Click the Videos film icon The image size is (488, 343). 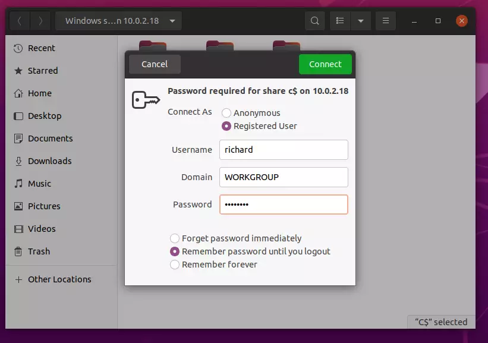click(x=18, y=229)
